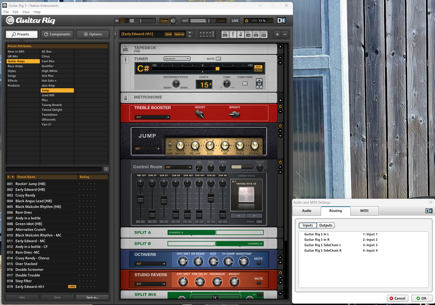
Task: Open the virtual rack controller view icon
Action: (x=207, y=34)
